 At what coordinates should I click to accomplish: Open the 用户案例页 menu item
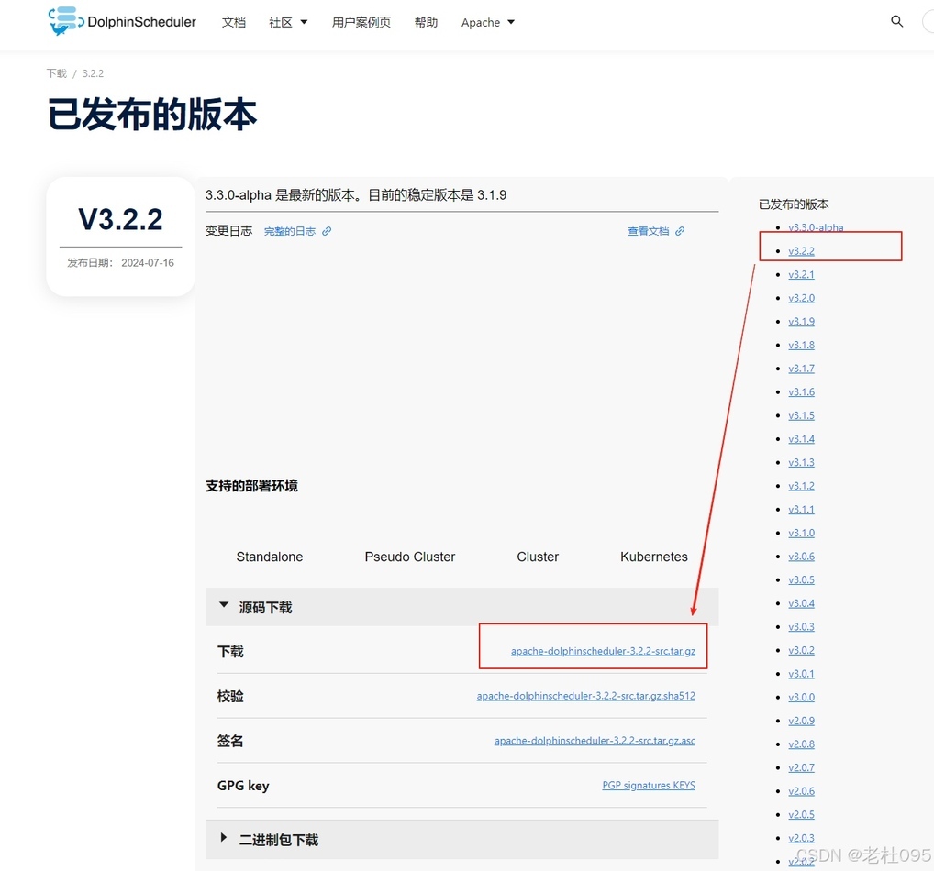click(x=361, y=22)
